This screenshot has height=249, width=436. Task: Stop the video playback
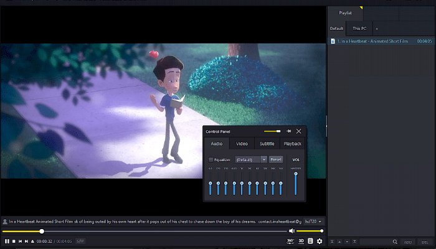pos(14,241)
